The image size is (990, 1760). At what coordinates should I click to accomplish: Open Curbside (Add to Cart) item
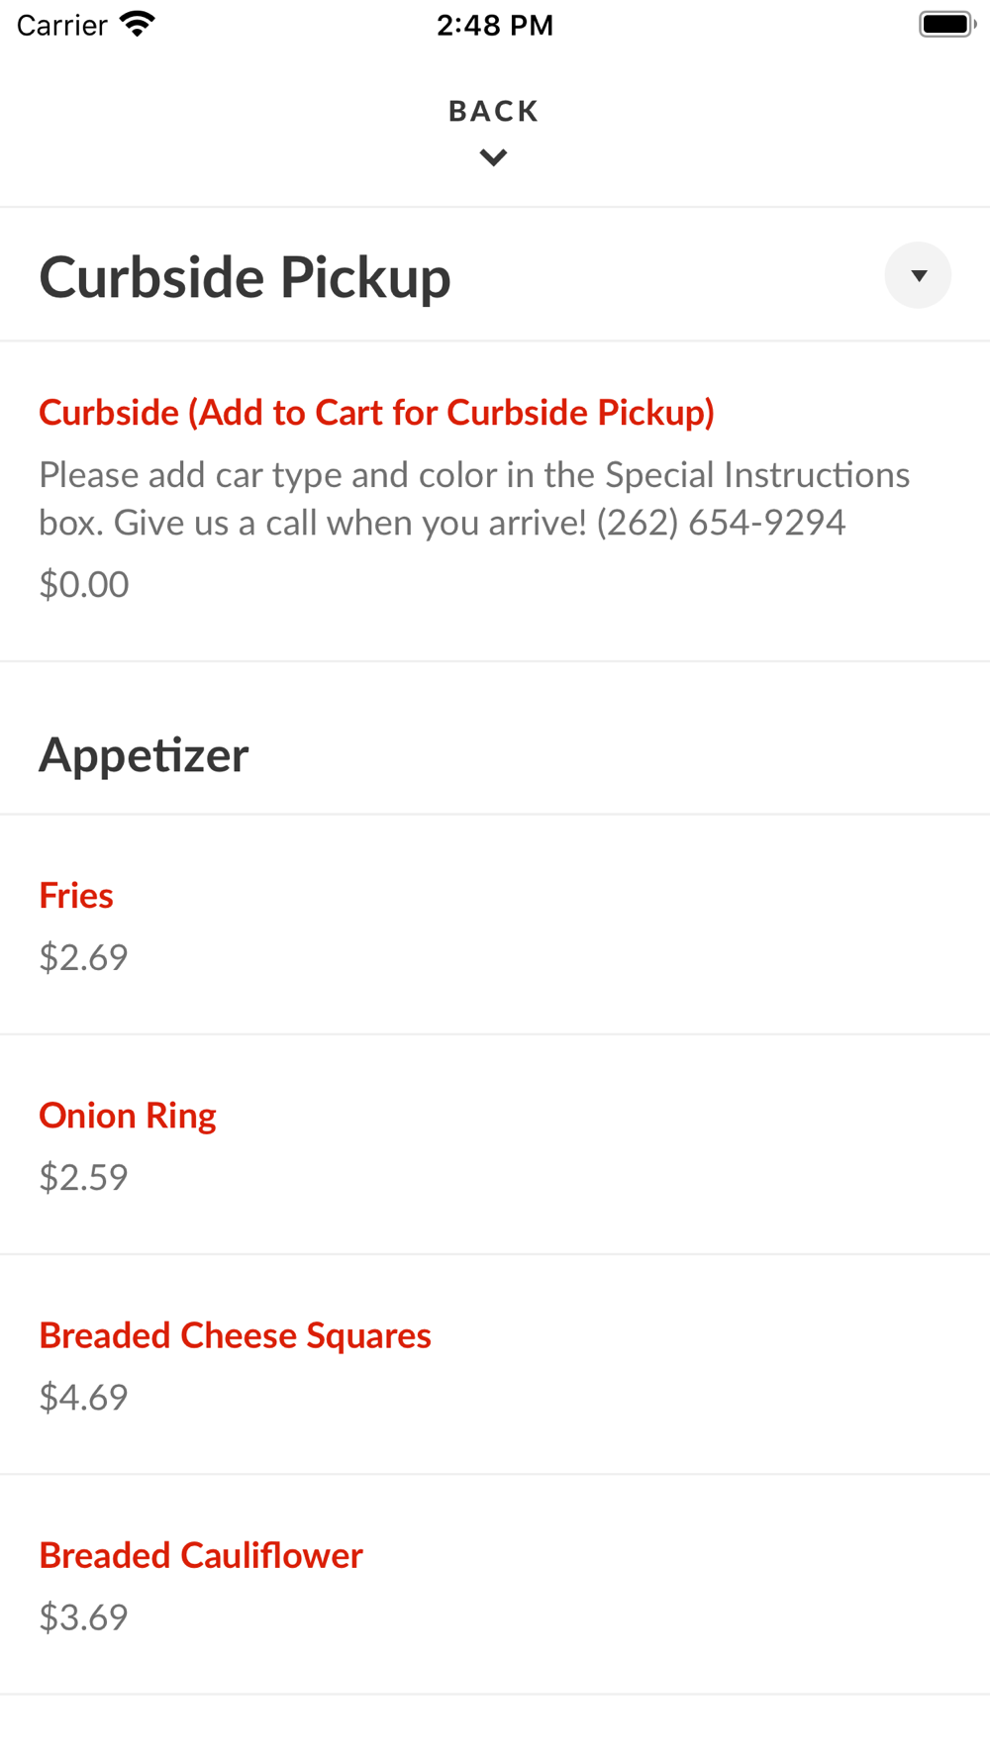[376, 412]
